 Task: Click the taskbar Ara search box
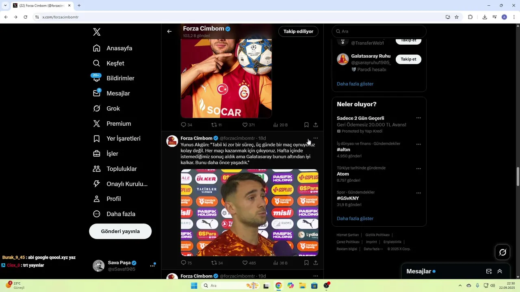click(x=230, y=286)
